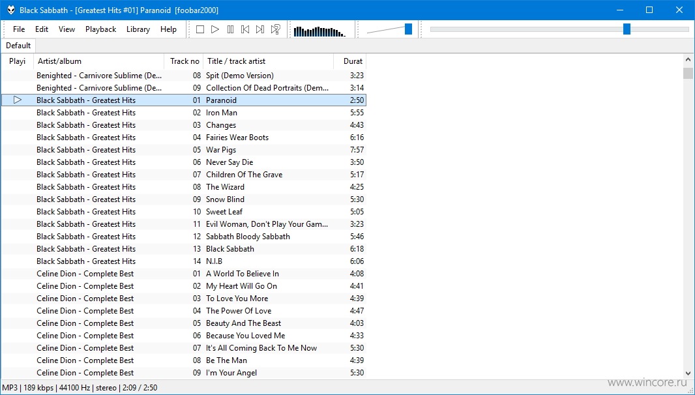Sort by Title / track artist header
The width and height of the screenshot is (695, 395).
[268, 61]
